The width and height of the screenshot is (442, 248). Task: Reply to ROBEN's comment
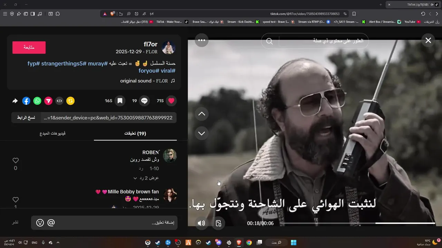[141, 168]
